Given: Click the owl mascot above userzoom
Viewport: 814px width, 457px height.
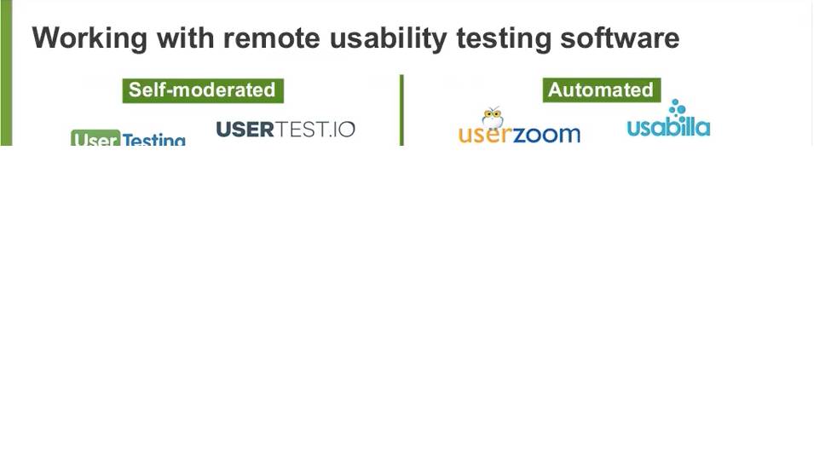Looking at the screenshot, I should [x=492, y=118].
